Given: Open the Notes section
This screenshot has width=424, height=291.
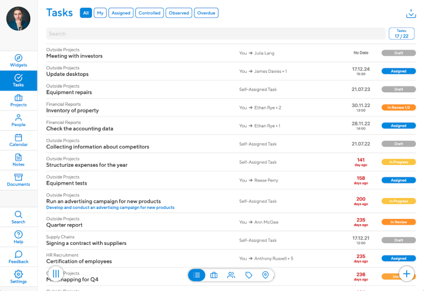Looking at the screenshot, I should point(18,160).
